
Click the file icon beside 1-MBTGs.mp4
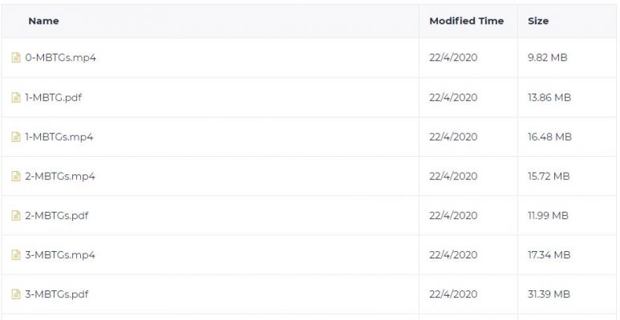pos(16,137)
